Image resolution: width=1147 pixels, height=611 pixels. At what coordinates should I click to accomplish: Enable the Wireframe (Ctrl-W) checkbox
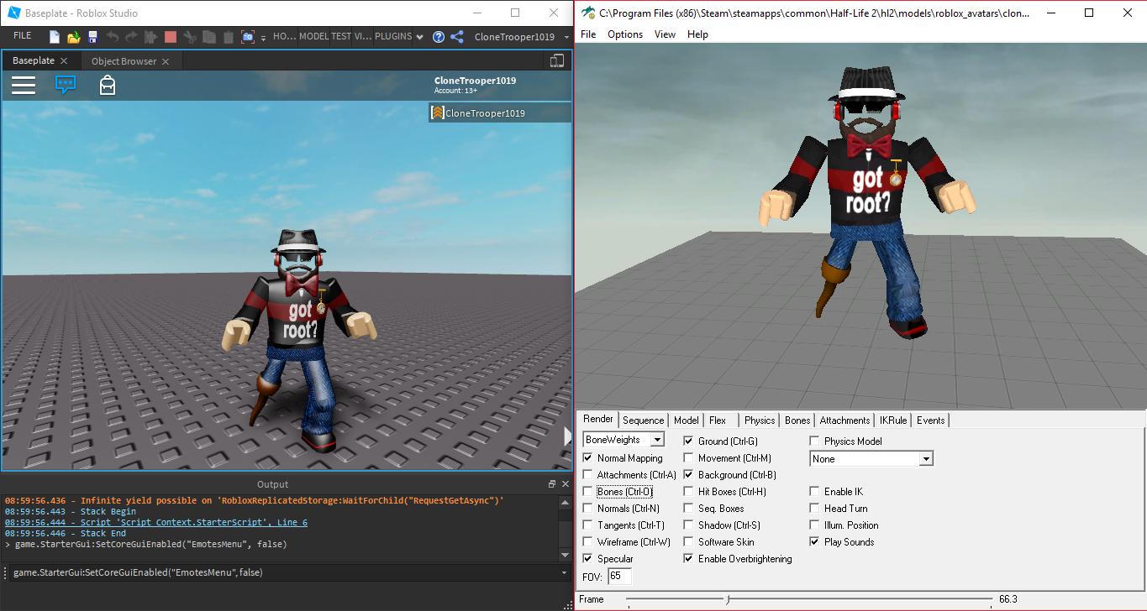(x=587, y=542)
